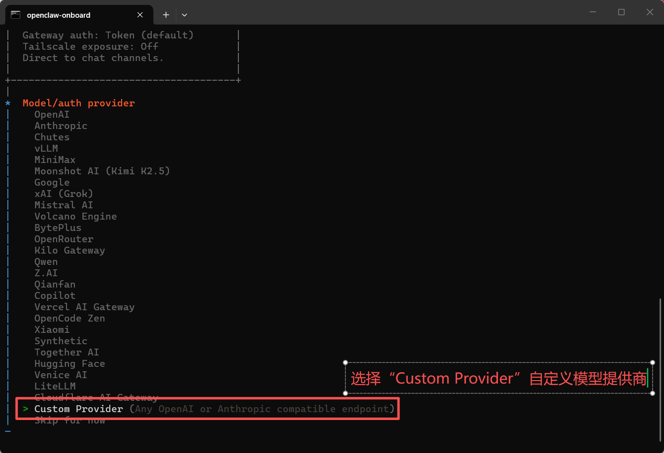Close the openclaw-onboard tab

[x=140, y=15]
